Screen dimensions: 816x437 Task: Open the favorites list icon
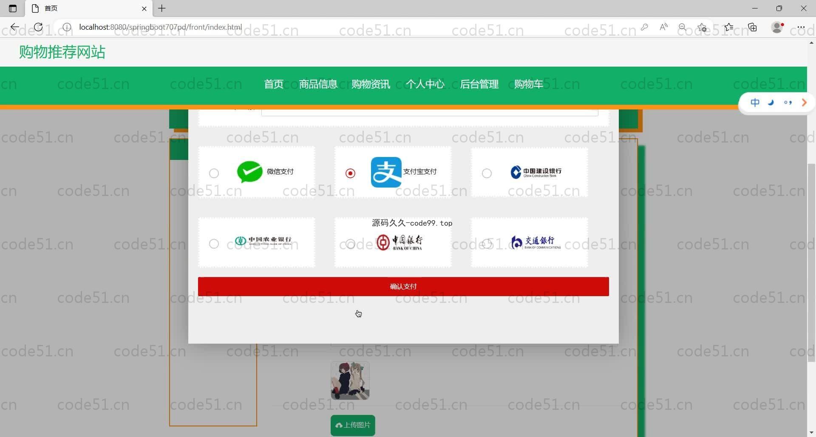click(729, 27)
